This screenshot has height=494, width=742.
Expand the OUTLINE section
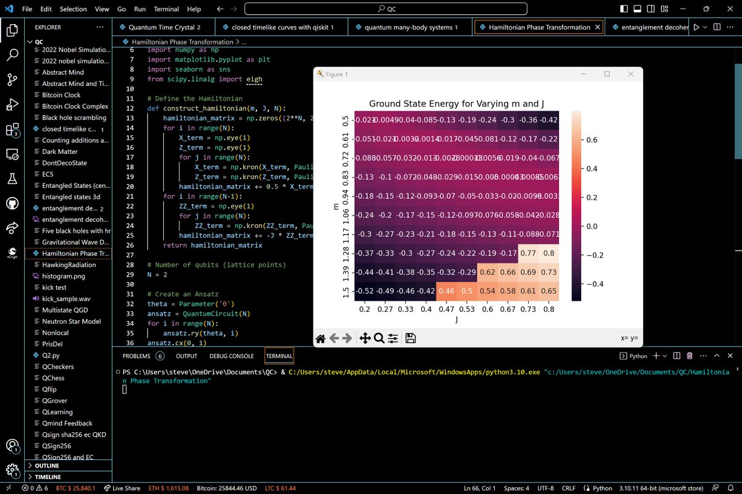coord(48,466)
